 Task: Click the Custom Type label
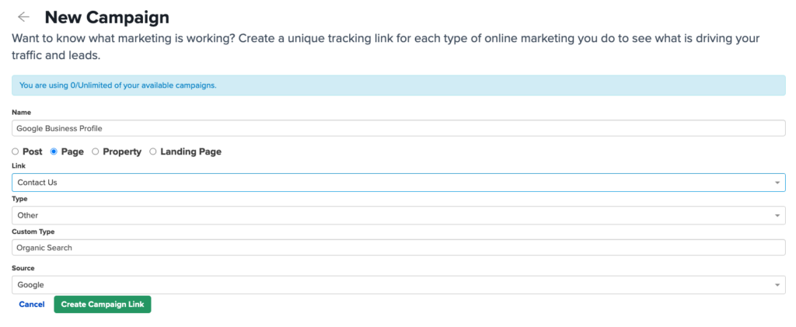click(33, 231)
